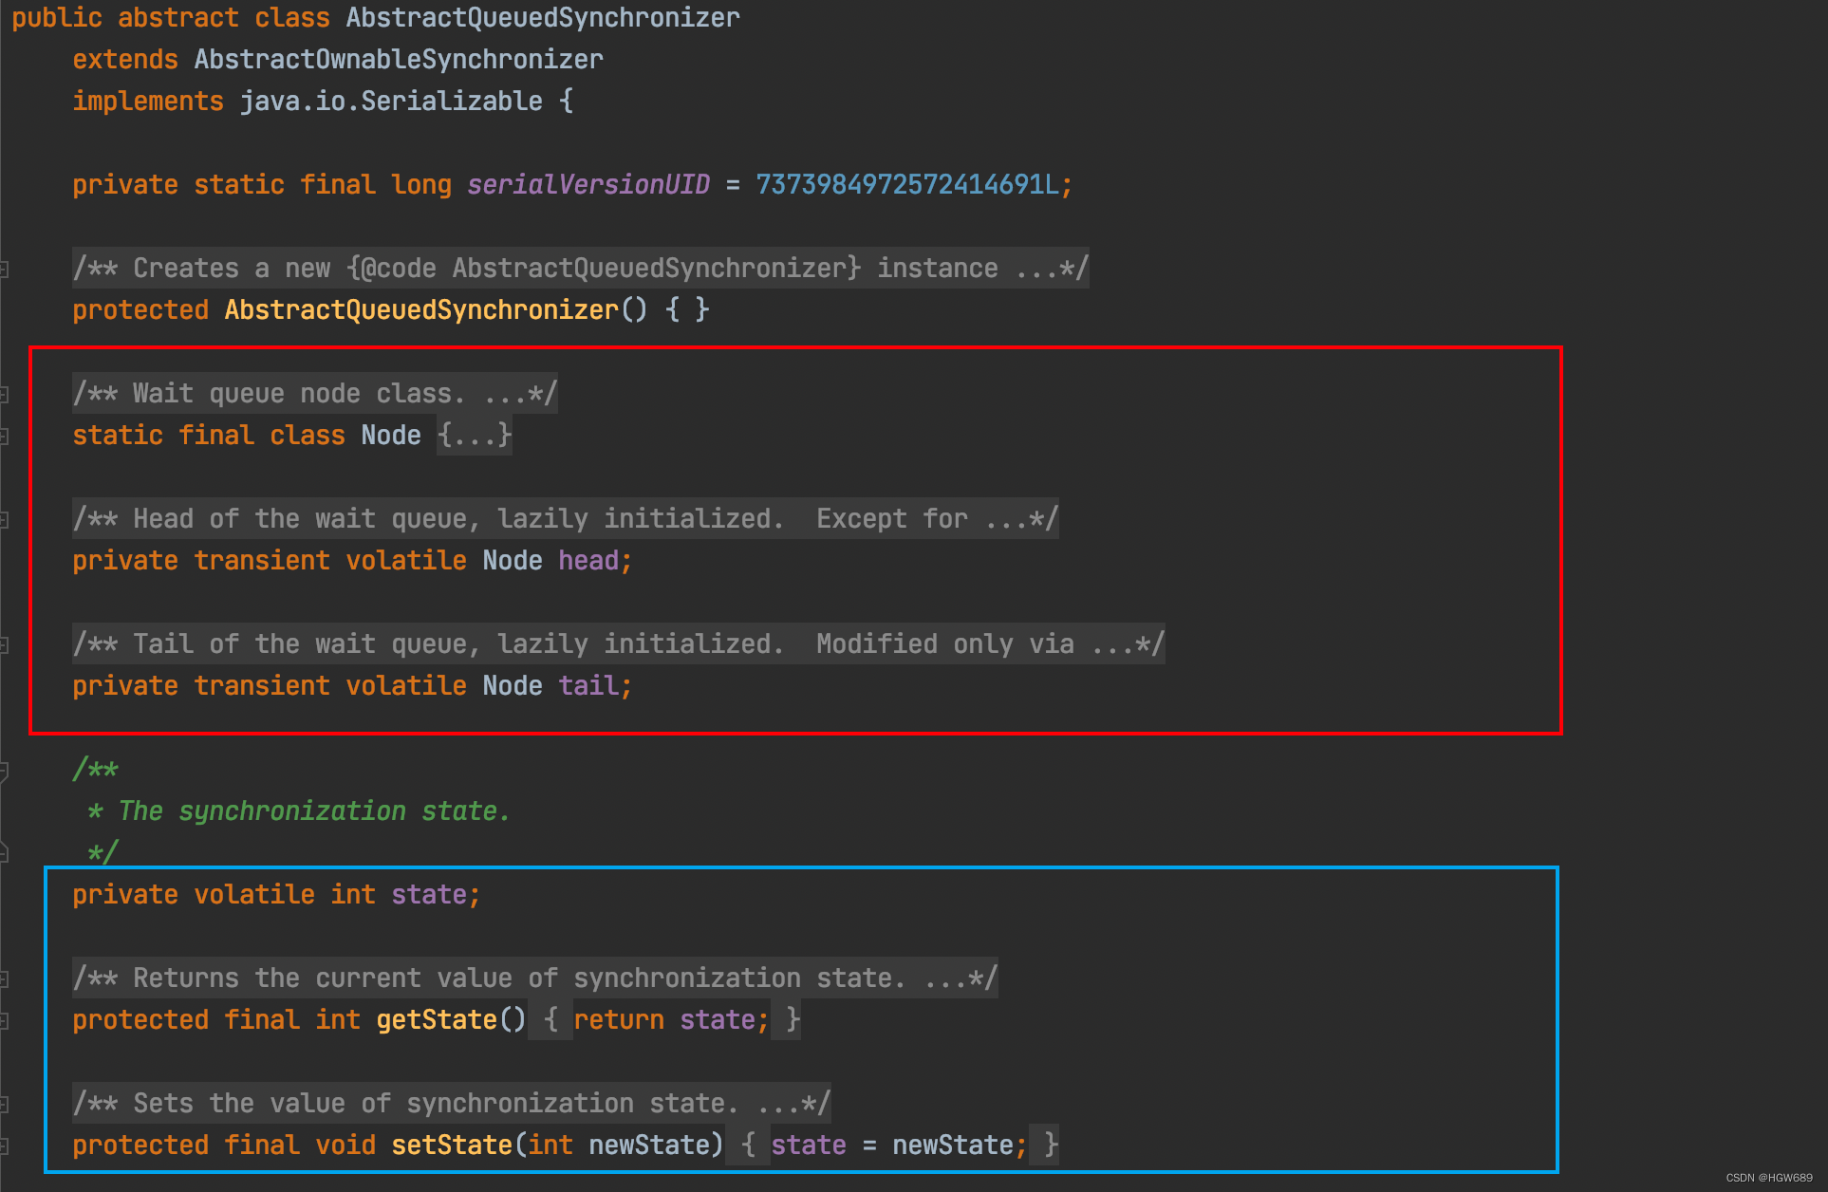Click the Node type in the tail declaration
Screen dimensions: 1828x1192
point(513,686)
